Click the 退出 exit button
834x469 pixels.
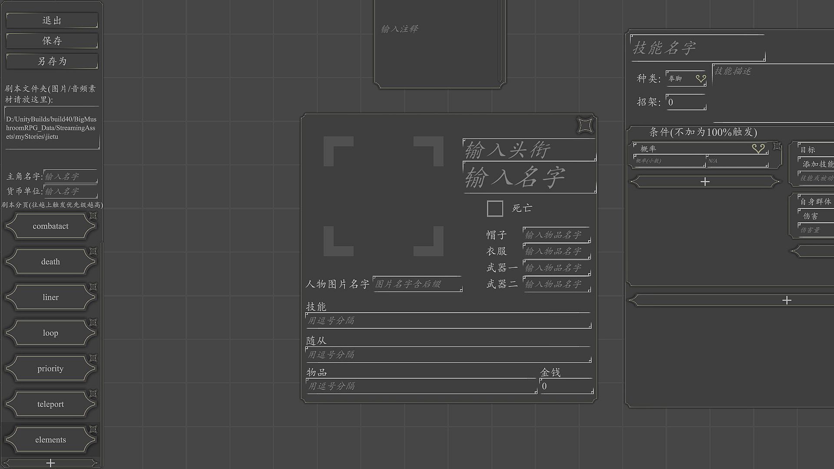52,20
